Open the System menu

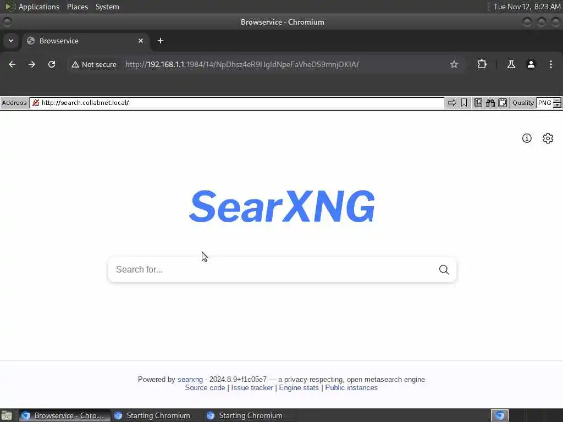107,7
